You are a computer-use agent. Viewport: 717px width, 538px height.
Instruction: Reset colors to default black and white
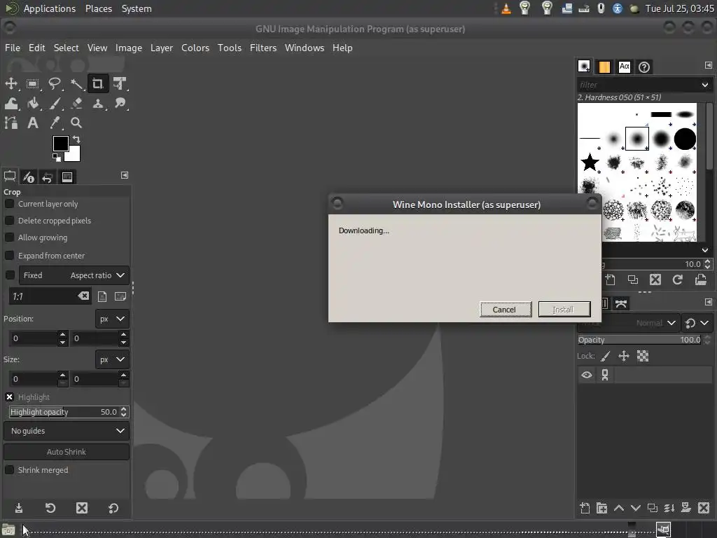coord(56,158)
